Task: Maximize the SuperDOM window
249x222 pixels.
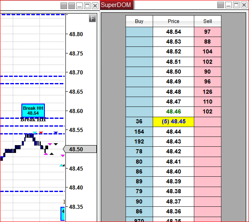Action: pos(236,5)
